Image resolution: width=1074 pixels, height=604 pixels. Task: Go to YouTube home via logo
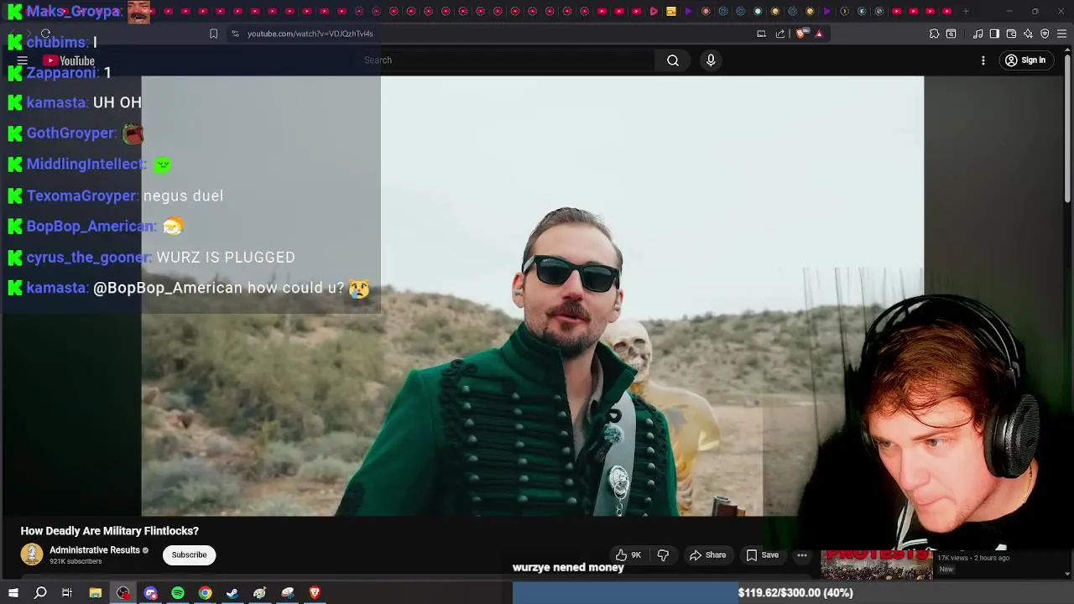(x=69, y=60)
